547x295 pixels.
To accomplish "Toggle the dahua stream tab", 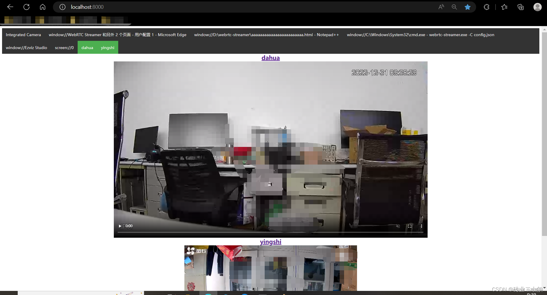I will [x=87, y=48].
